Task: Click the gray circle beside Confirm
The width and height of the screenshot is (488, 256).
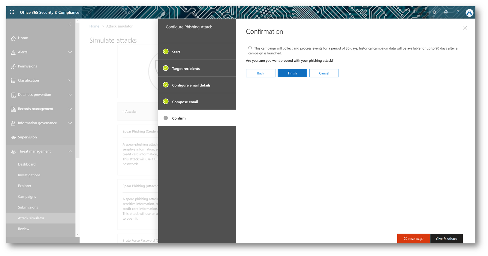Action: [166, 118]
